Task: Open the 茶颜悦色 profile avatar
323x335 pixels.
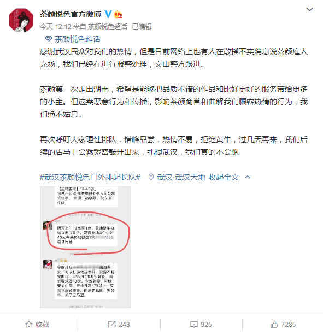Action: [21, 20]
